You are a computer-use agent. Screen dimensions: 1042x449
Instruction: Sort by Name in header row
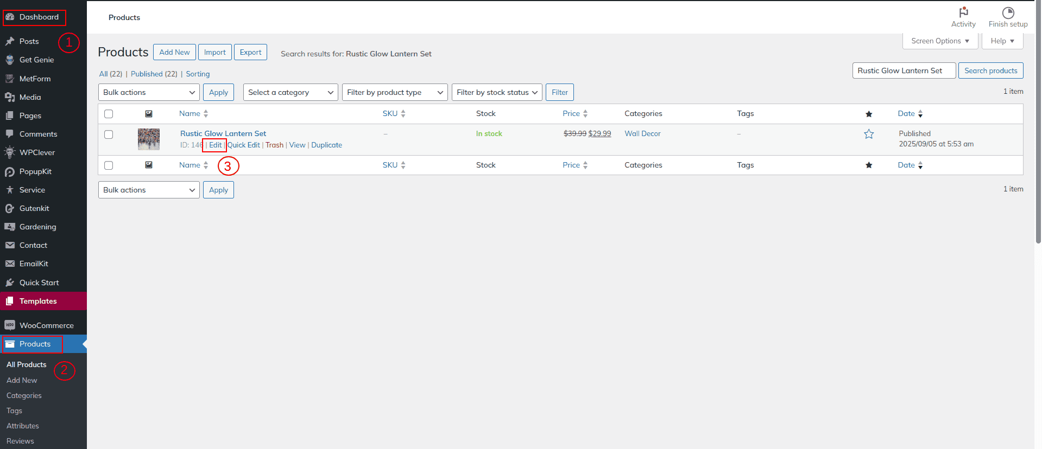[x=193, y=113]
